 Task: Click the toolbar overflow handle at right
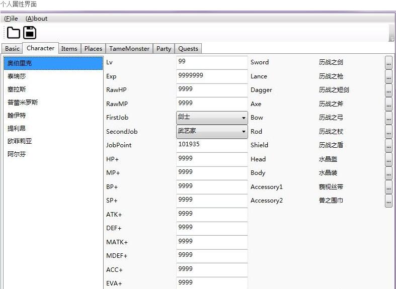(391, 33)
